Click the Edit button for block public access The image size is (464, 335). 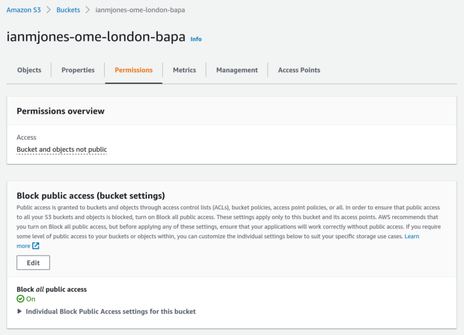(x=33, y=263)
